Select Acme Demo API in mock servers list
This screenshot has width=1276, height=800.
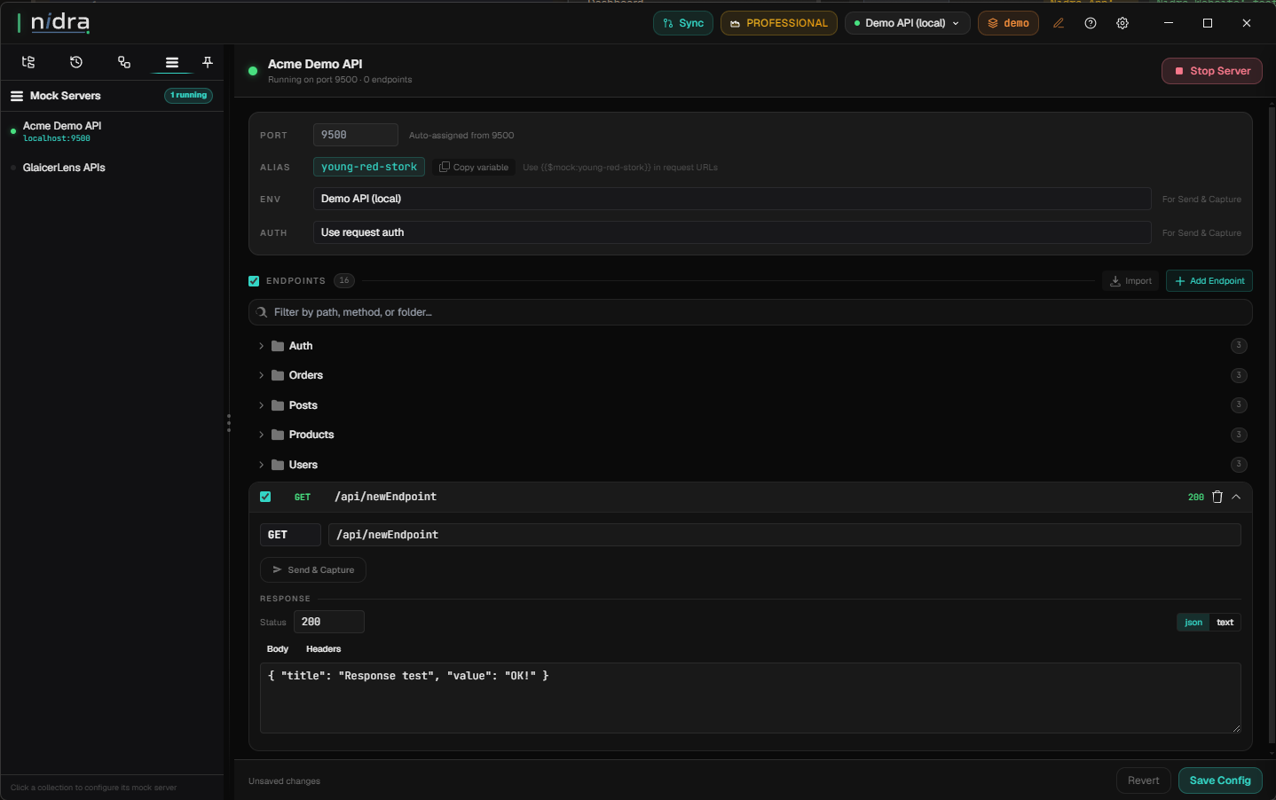[112, 131]
